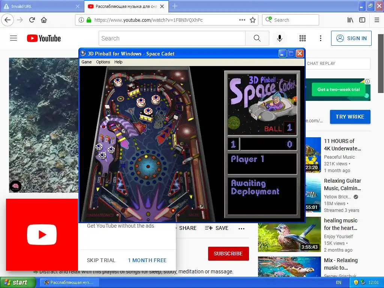Click Enjoy Yourself channel name
Image resolution: width=384 pixels, height=288 pixels.
(x=338, y=237)
